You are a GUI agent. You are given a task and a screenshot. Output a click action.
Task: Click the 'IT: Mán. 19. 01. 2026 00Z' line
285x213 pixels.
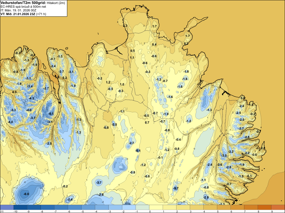(18, 10)
